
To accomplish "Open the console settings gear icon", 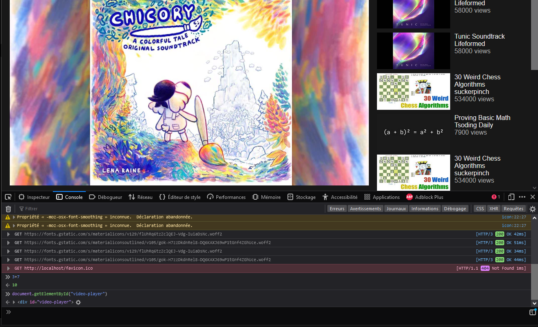I will point(533,209).
